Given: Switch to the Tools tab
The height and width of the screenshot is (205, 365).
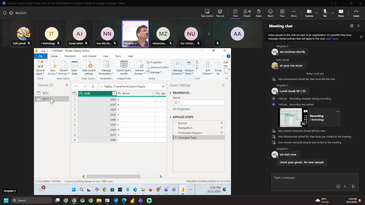Looking at the screenshot, I should [x=118, y=56].
